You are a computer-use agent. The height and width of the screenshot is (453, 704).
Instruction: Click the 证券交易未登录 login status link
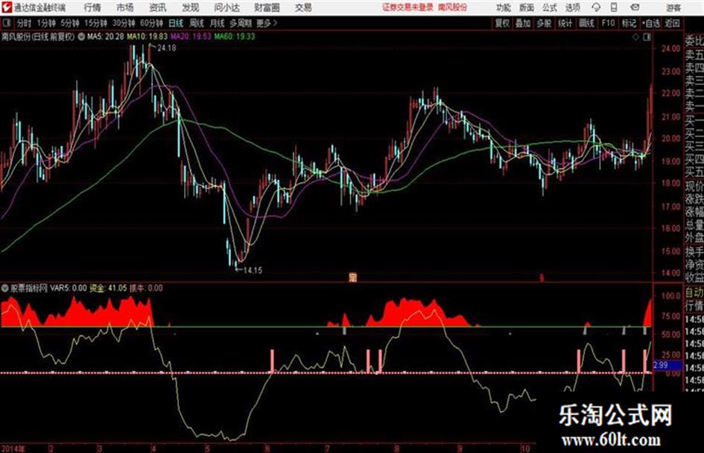click(x=408, y=7)
